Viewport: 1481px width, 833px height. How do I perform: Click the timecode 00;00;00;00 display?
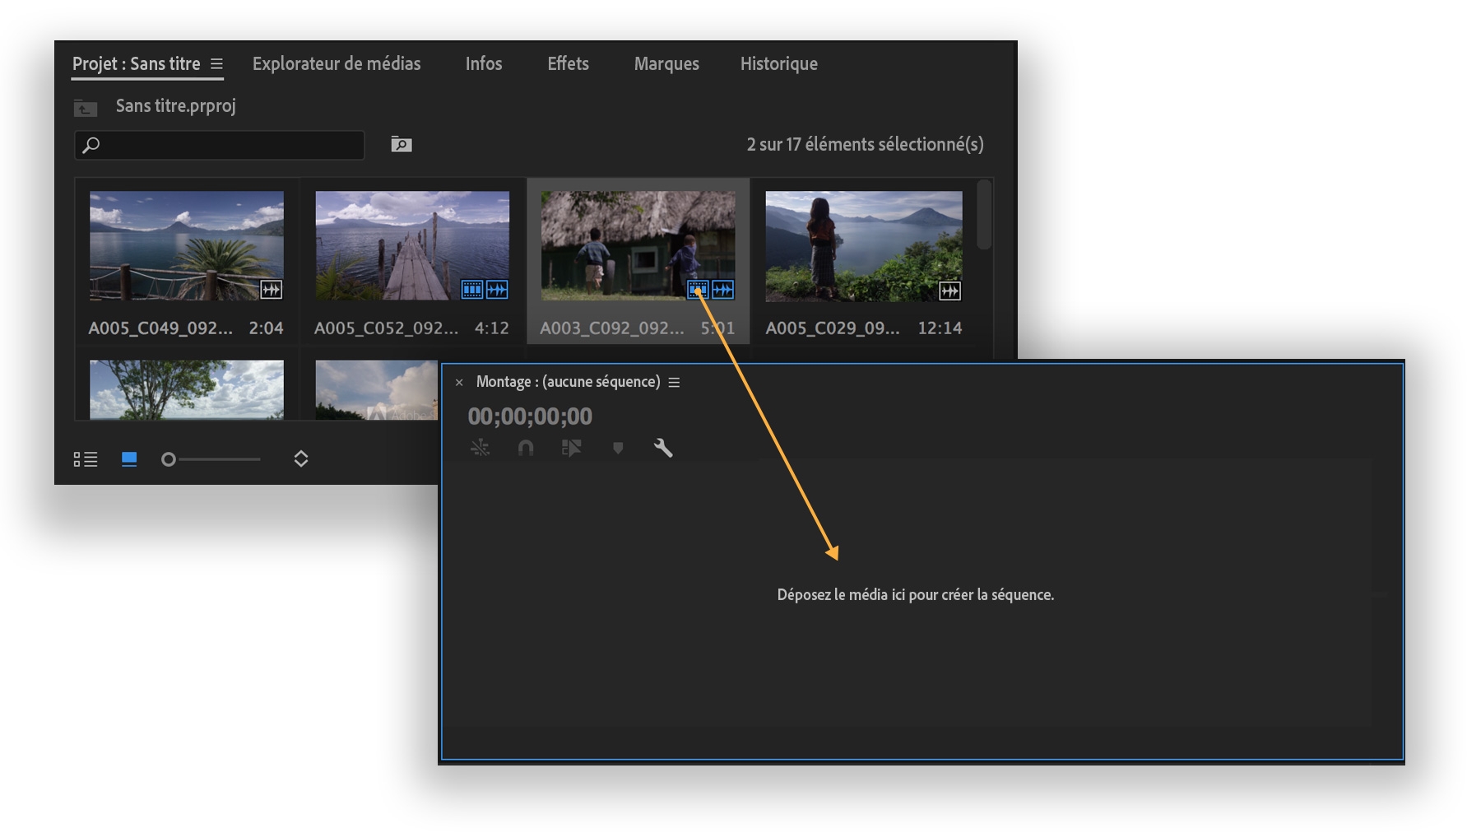532,416
